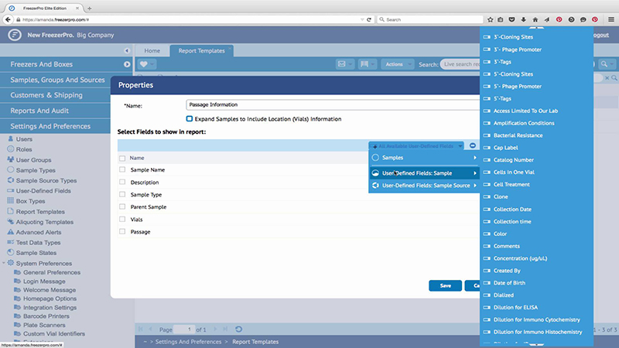Collapse the System Preferences tree node
Viewport: 619px width, 348px height.
pyautogui.click(x=4, y=263)
